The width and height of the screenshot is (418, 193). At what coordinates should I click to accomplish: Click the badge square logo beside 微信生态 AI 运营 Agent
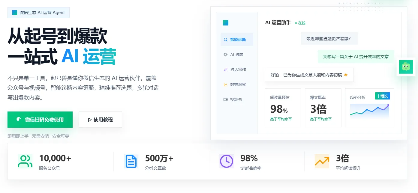(x=15, y=13)
